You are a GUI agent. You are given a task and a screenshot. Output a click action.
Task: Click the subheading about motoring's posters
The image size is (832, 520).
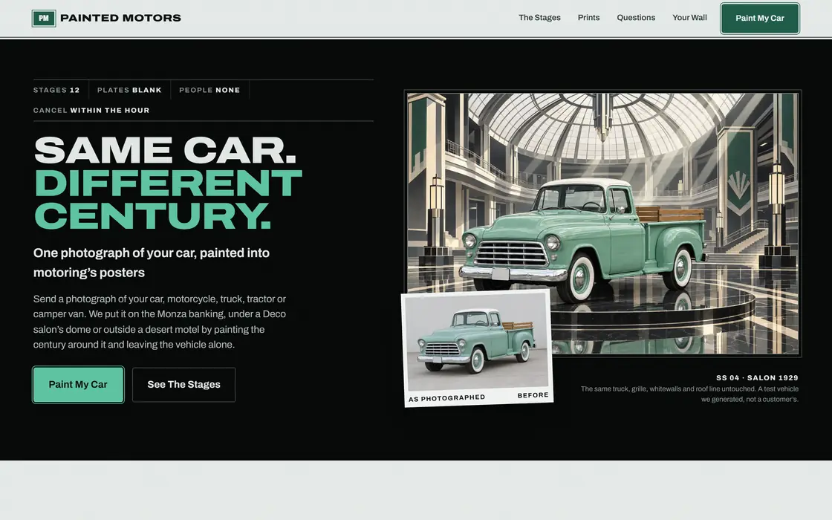[152, 263]
